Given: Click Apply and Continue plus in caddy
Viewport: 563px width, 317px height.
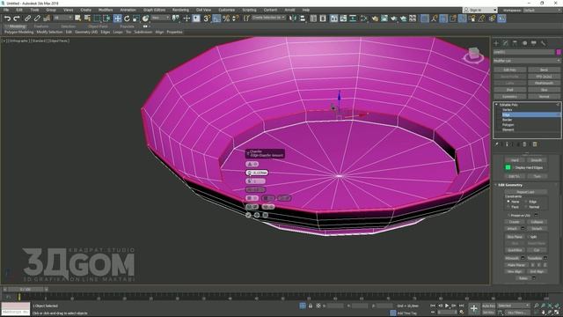Looking at the screenshot, I should [x=257, y=215].
